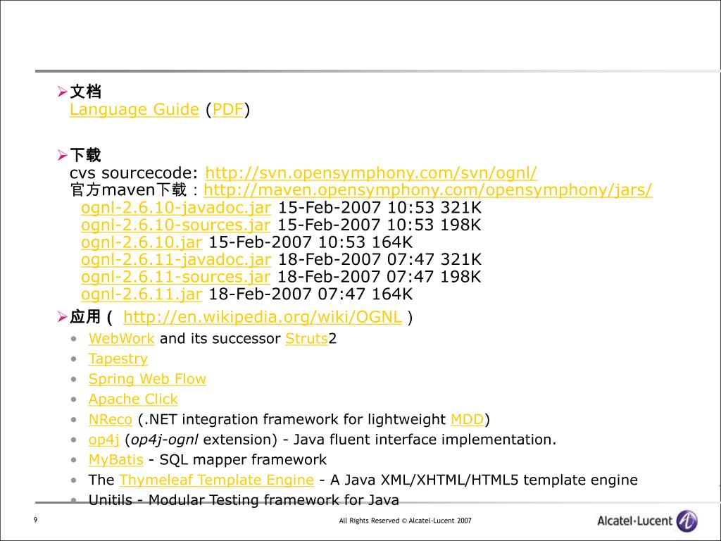Follow the Apache Click link
The width and height of the screenshot is (721, 541).
(x=133, y=399)
